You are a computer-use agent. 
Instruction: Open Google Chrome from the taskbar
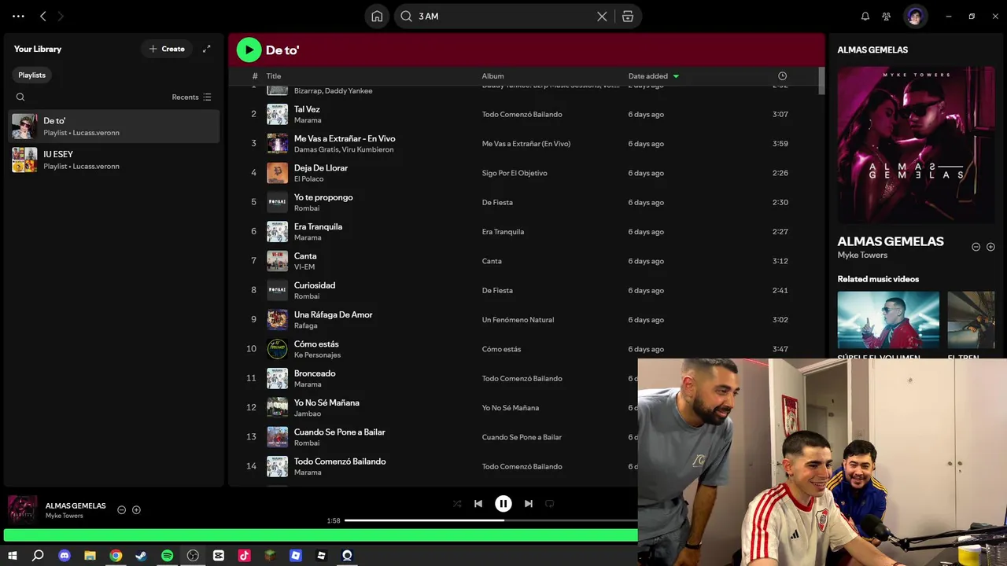pos(116,556)
